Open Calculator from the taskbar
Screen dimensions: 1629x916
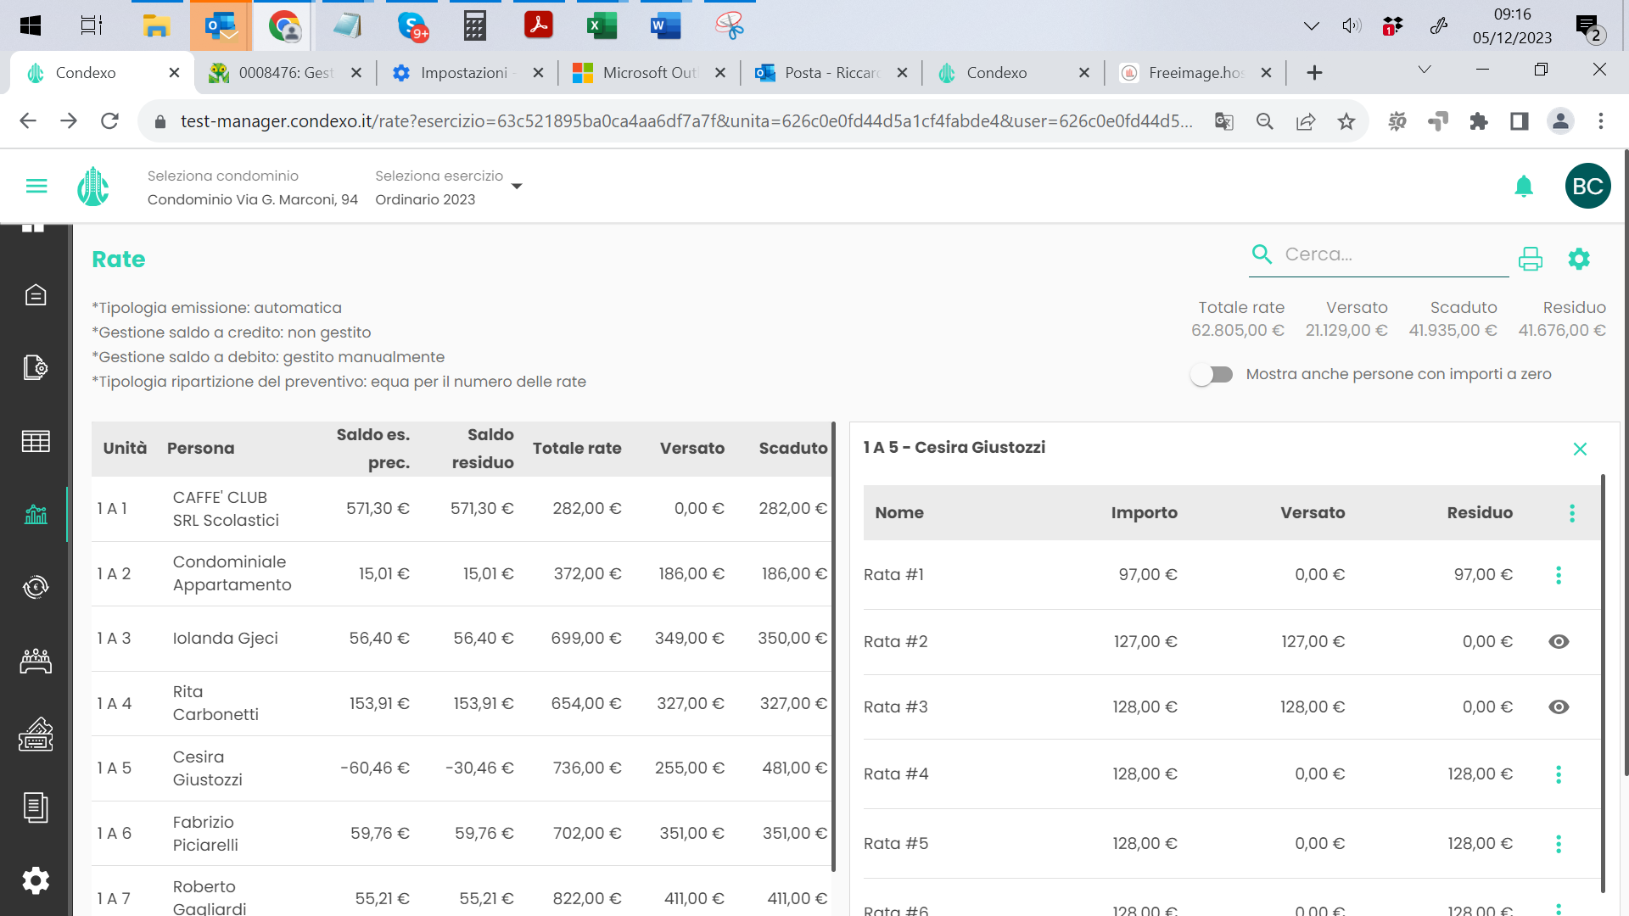(x=474, y=25)
